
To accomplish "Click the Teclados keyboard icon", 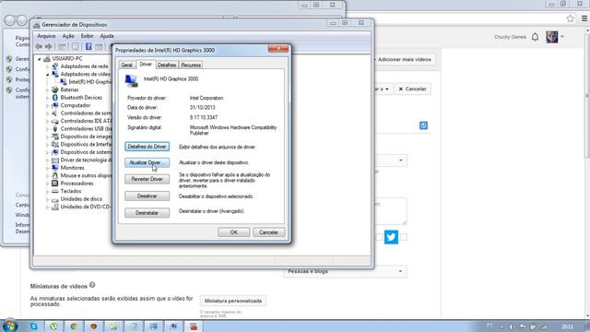I will (x=55, y=191).
